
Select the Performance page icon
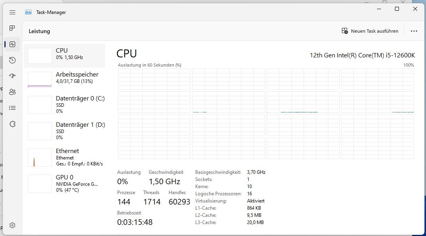pos(12,44)
